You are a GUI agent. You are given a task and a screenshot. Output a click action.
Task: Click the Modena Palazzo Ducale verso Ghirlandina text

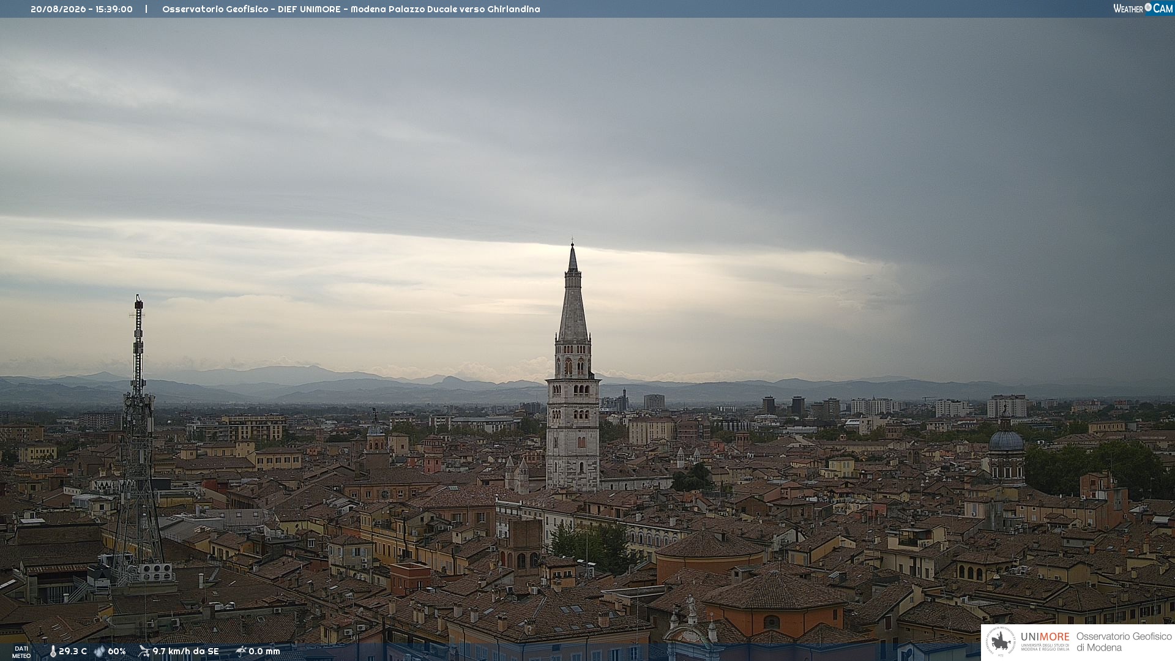pos(446,9)
